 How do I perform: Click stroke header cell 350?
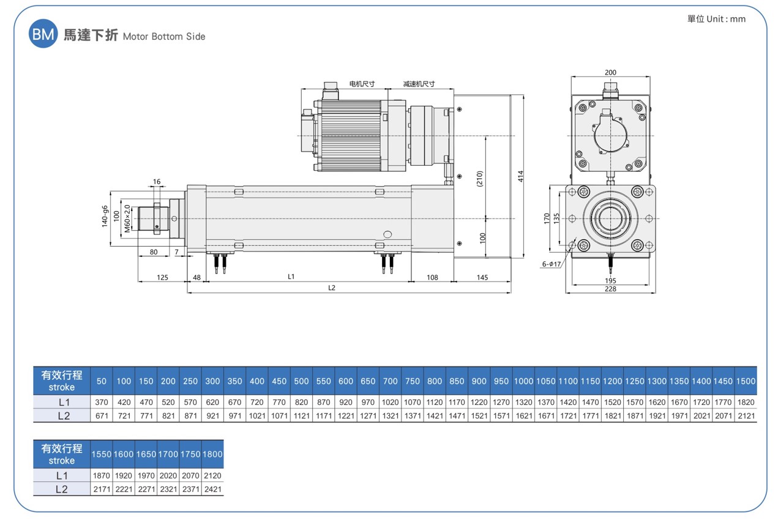point(235,381)
